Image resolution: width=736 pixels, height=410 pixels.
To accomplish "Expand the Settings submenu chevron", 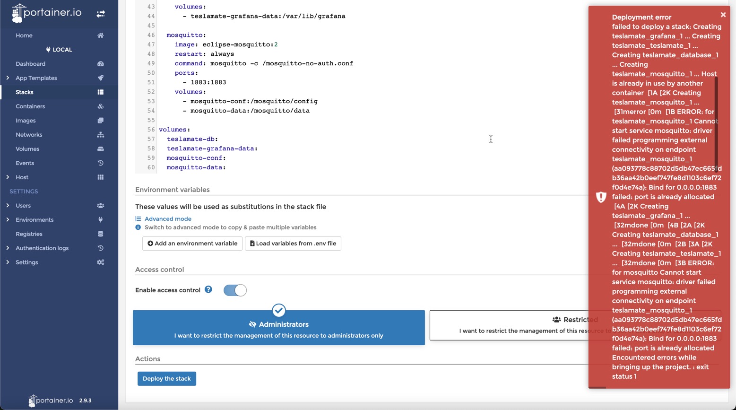I will point(8,262).
